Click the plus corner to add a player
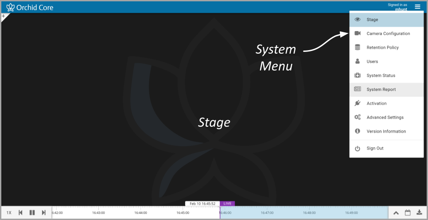The width and height of the screenshot is (428, 220). coord(4,16)
